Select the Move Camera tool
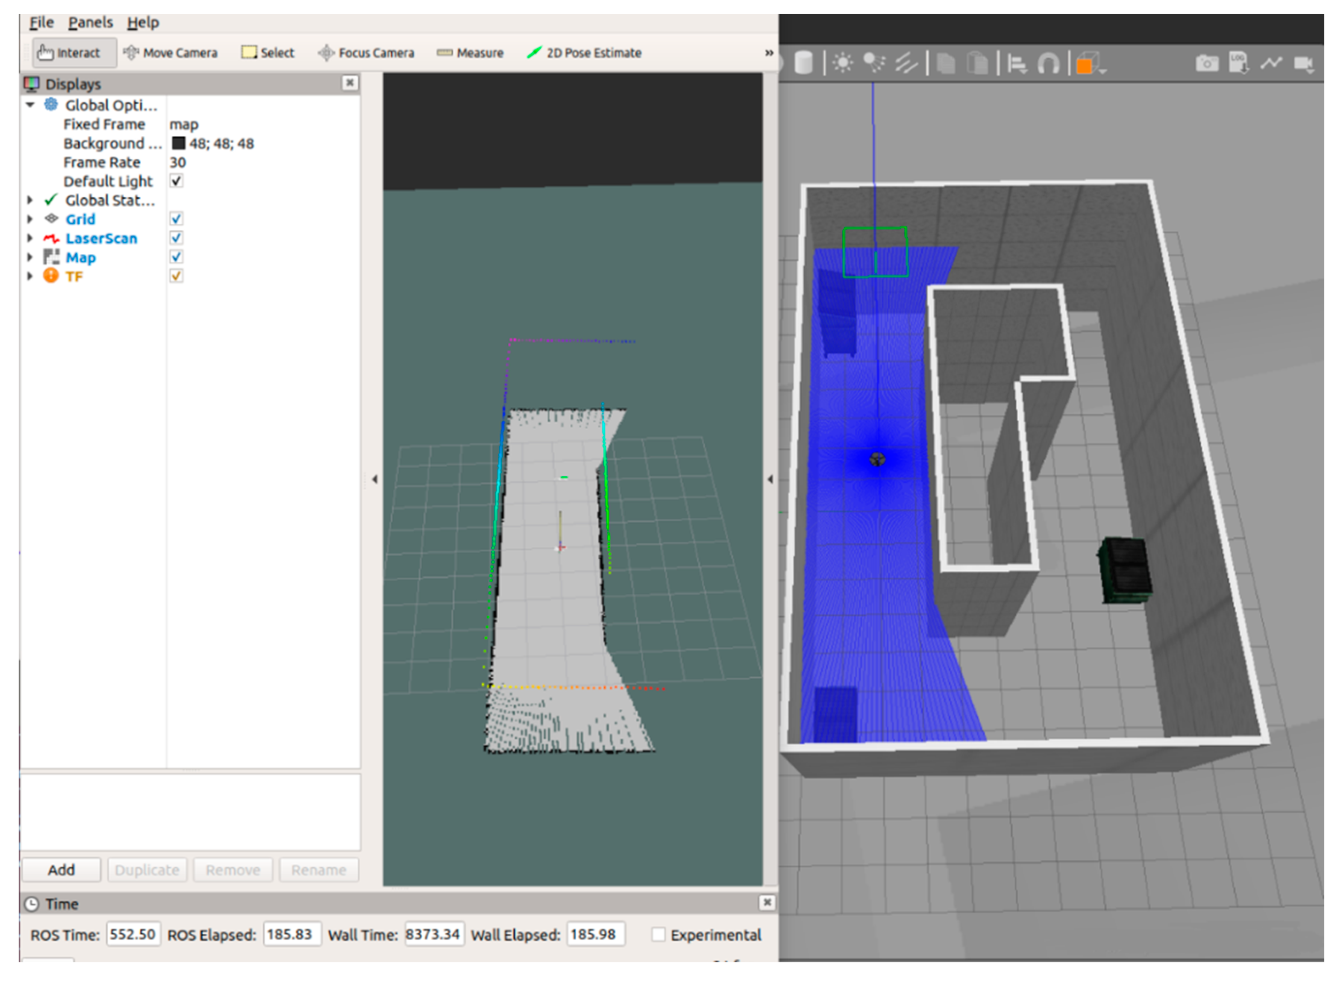 coord(170,53)
